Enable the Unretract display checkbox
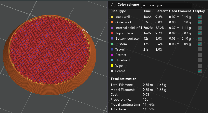 [199, 60]
